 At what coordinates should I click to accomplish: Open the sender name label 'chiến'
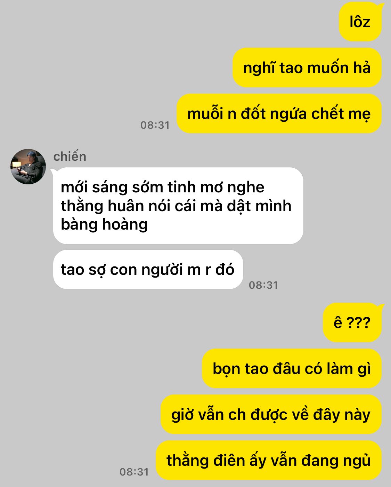pos(70,157)
